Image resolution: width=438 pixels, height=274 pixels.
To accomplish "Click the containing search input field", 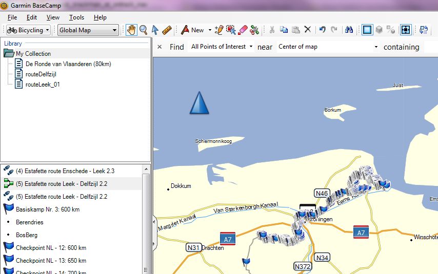I will (x=431, y=47).
